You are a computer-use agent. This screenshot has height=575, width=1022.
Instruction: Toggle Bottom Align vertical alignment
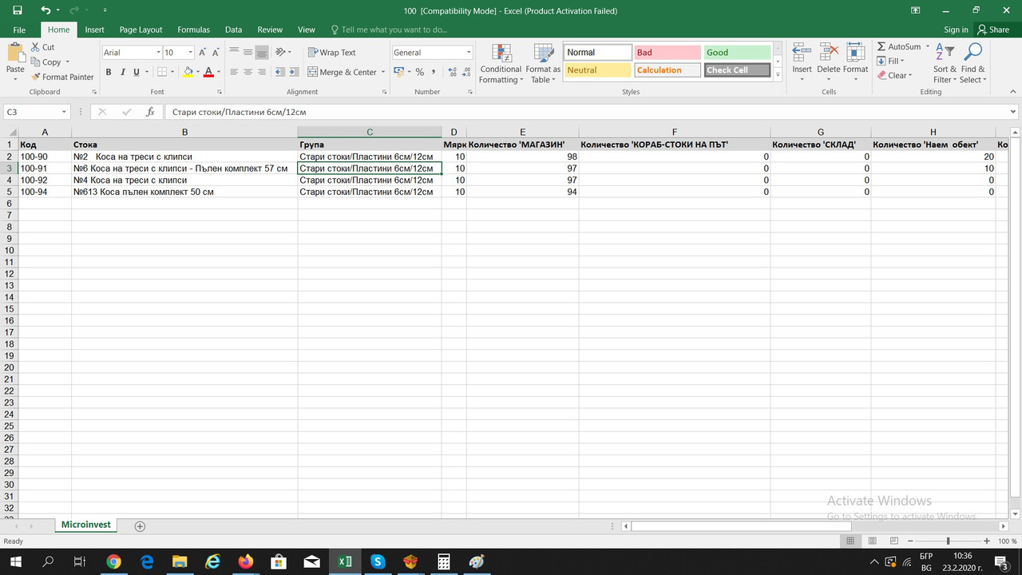261,53
